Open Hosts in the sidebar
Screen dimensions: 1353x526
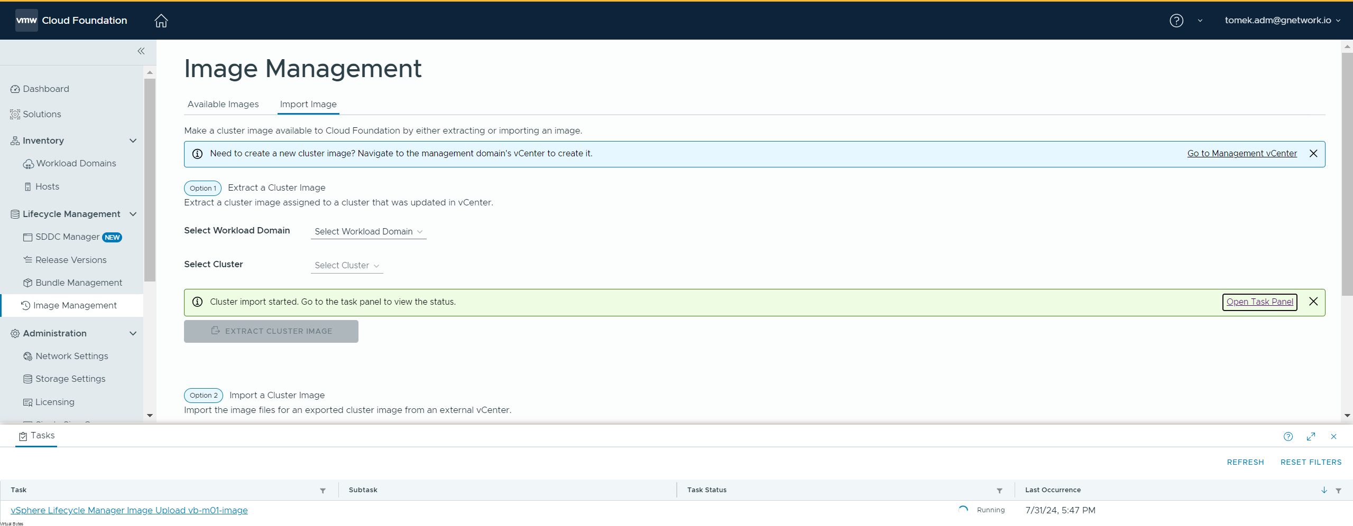point(42,186)
